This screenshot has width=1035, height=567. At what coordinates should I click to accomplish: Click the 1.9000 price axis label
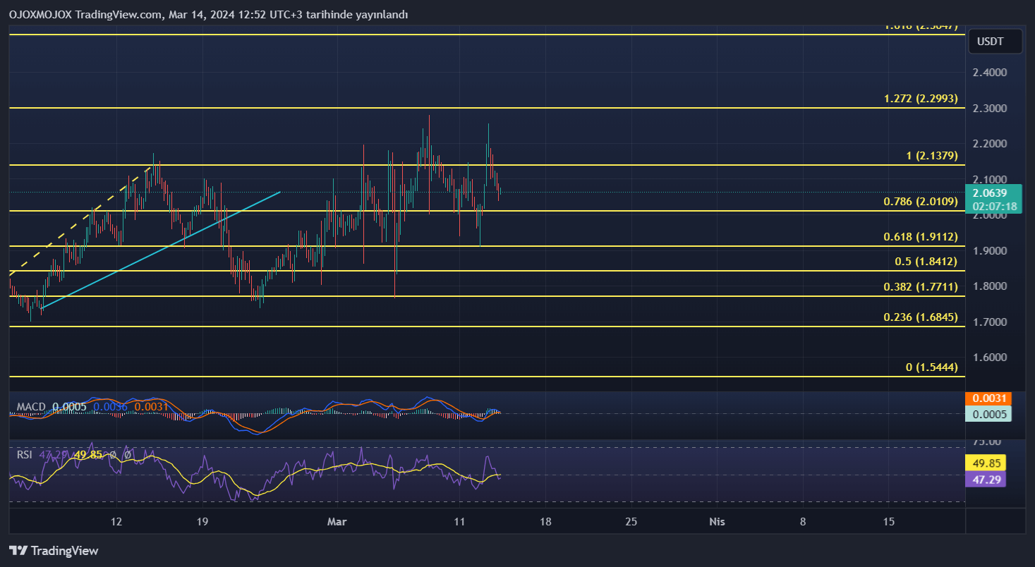click(x=988, y=251)
